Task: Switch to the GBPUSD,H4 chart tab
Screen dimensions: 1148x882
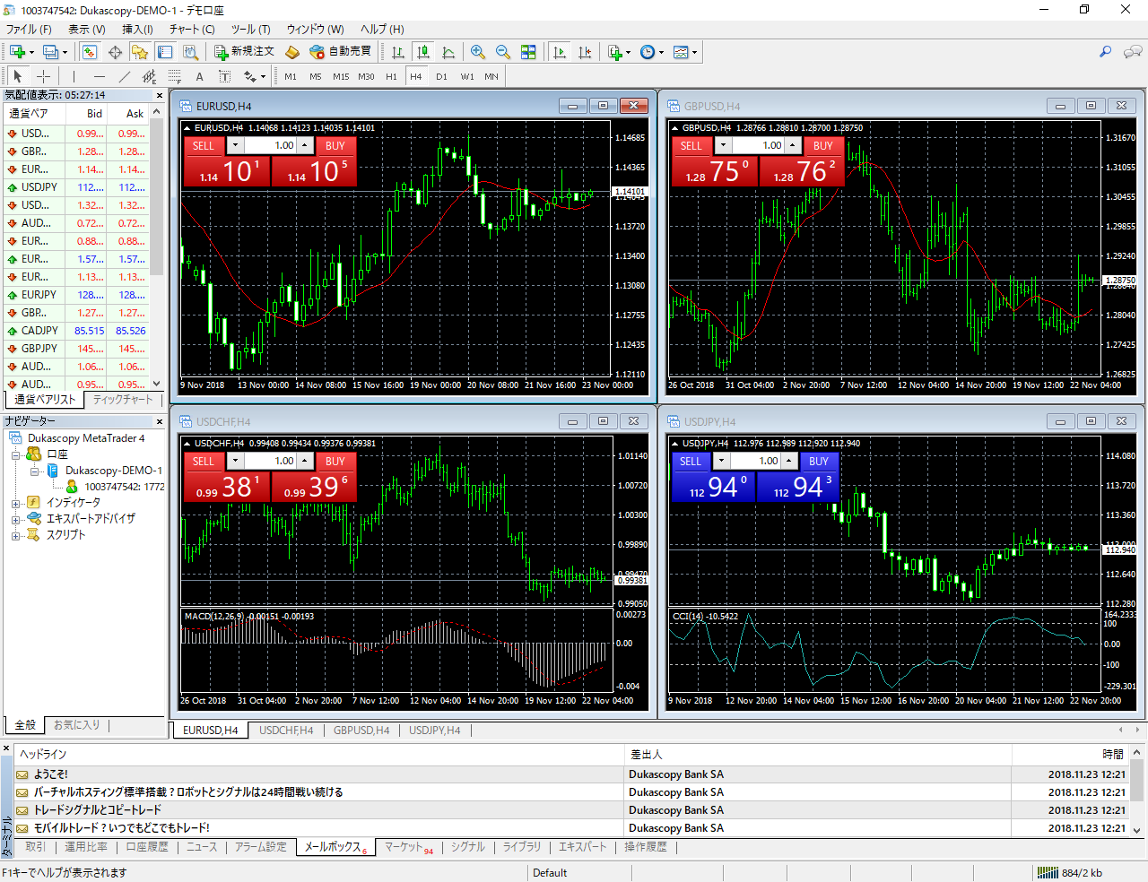Action: click(361, 731)
